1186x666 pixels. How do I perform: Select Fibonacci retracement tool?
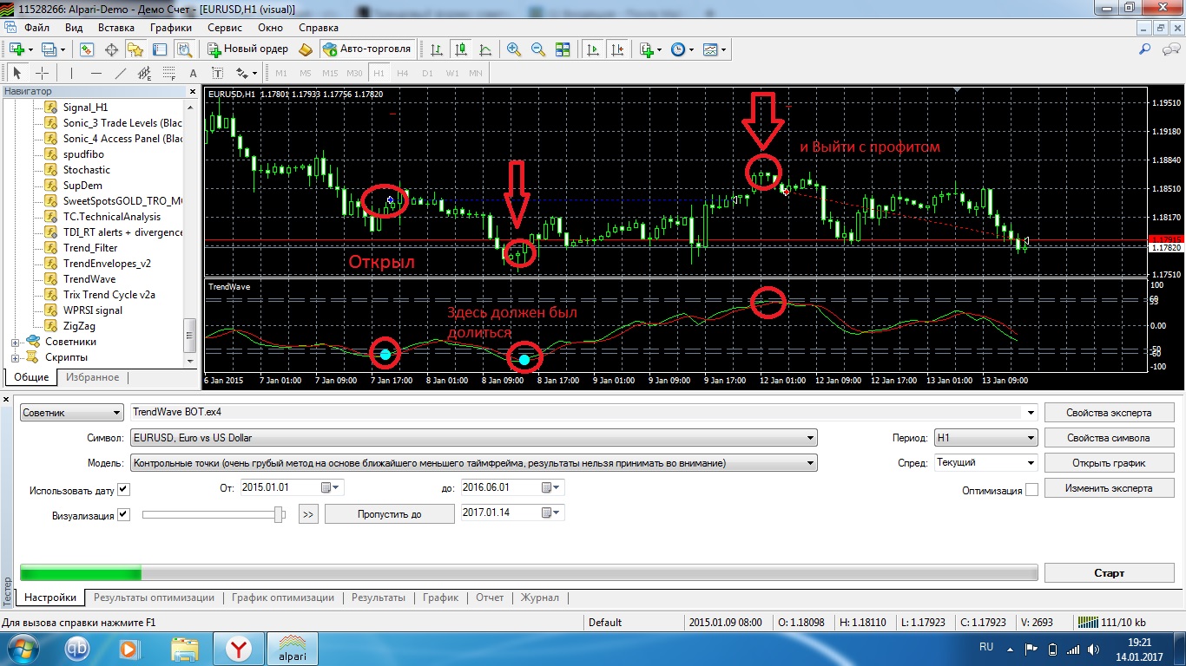[168, 74]
